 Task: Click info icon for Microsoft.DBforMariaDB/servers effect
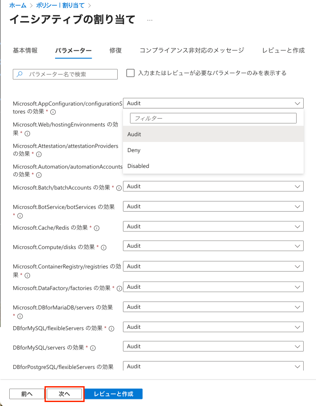20,316
